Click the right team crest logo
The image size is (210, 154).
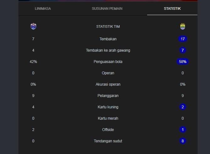183,26
